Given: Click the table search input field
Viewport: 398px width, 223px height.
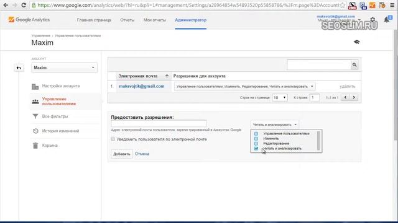Looking at the screenshot, I should click(x=319, y=65).
